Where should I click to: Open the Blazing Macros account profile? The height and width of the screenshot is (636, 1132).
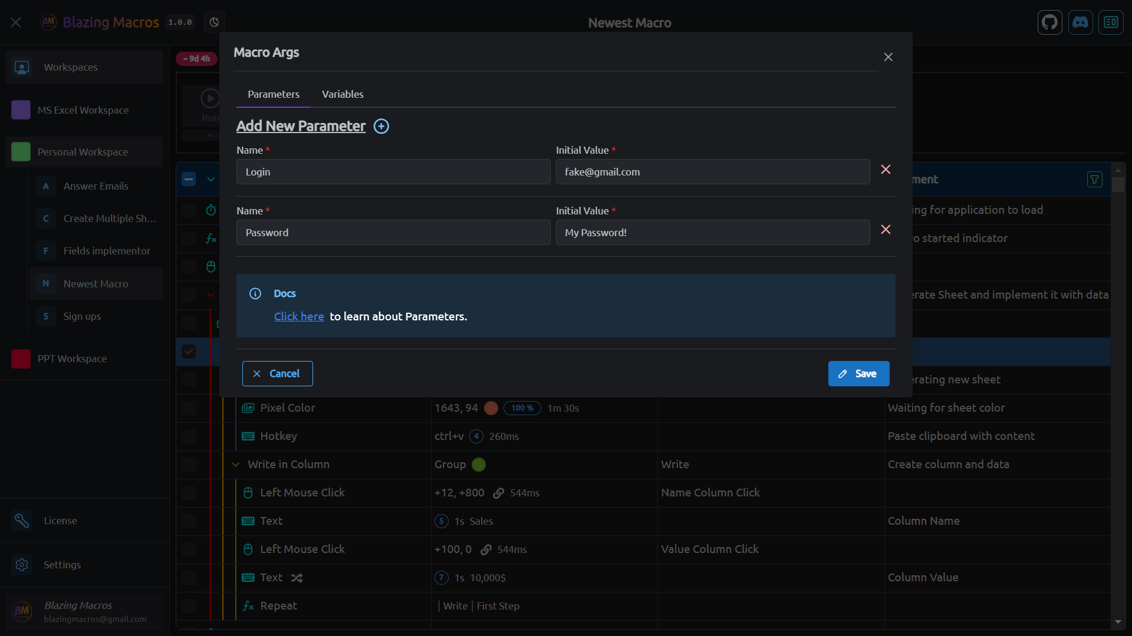click(x=85, y=612)
